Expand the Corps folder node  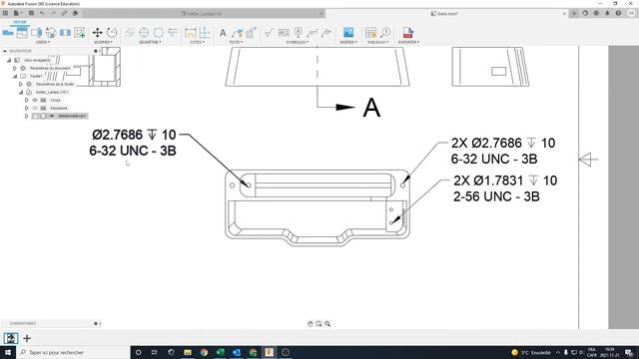27,100
